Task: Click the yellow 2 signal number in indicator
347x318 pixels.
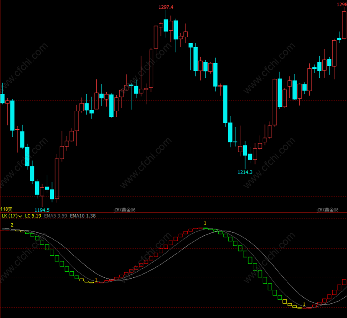Action: pos(12,225)
